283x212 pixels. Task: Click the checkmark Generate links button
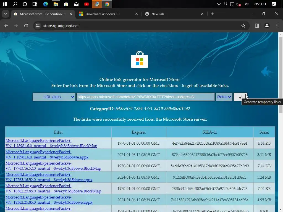point(240,97)
